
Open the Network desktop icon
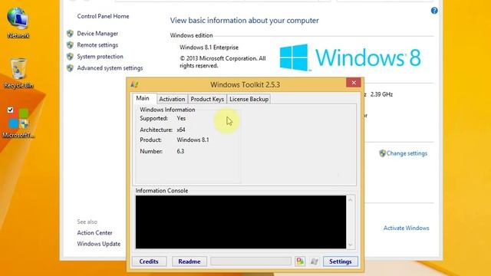pos(18,22)
